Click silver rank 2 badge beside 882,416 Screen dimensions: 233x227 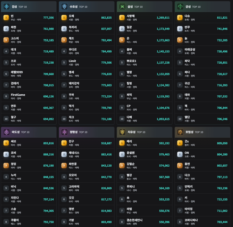[x=64, y=154]
